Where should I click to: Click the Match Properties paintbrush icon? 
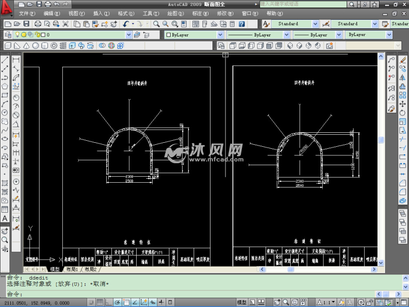point(95,24)
